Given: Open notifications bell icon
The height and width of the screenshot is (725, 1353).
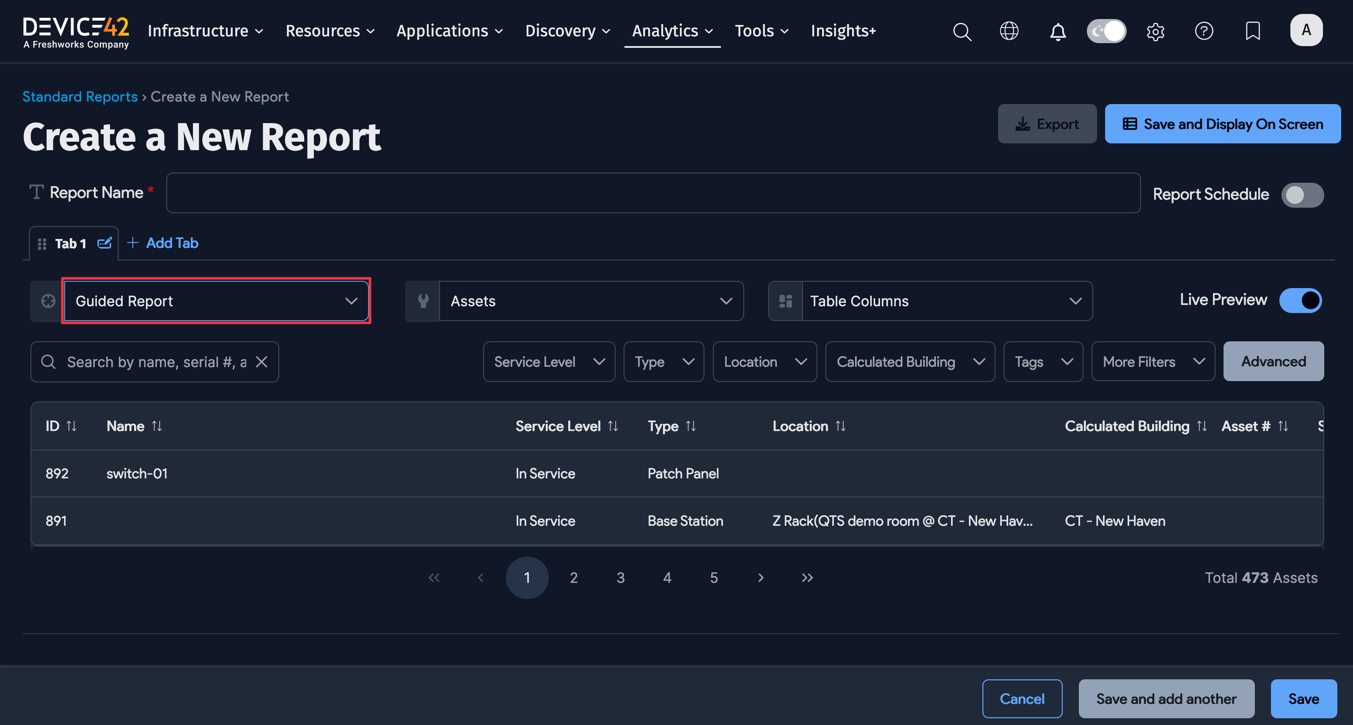Looking at the screenshot, I should (1057, 31).
